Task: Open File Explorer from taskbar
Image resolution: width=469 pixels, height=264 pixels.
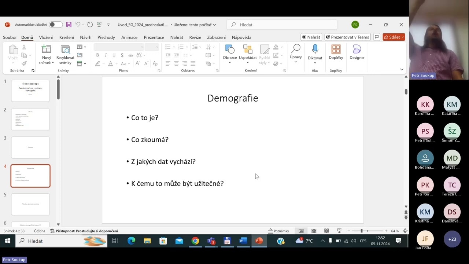Action: click(147, 241)
